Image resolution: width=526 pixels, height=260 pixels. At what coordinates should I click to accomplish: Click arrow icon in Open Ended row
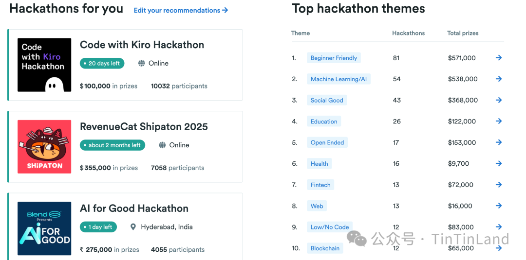click(499, 142)
